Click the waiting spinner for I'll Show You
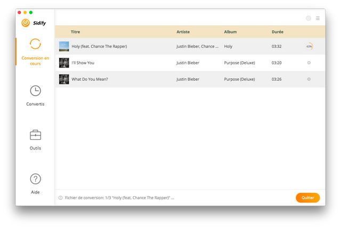The height and width of the screenshot is (228, 341). (x=309, y=63)
